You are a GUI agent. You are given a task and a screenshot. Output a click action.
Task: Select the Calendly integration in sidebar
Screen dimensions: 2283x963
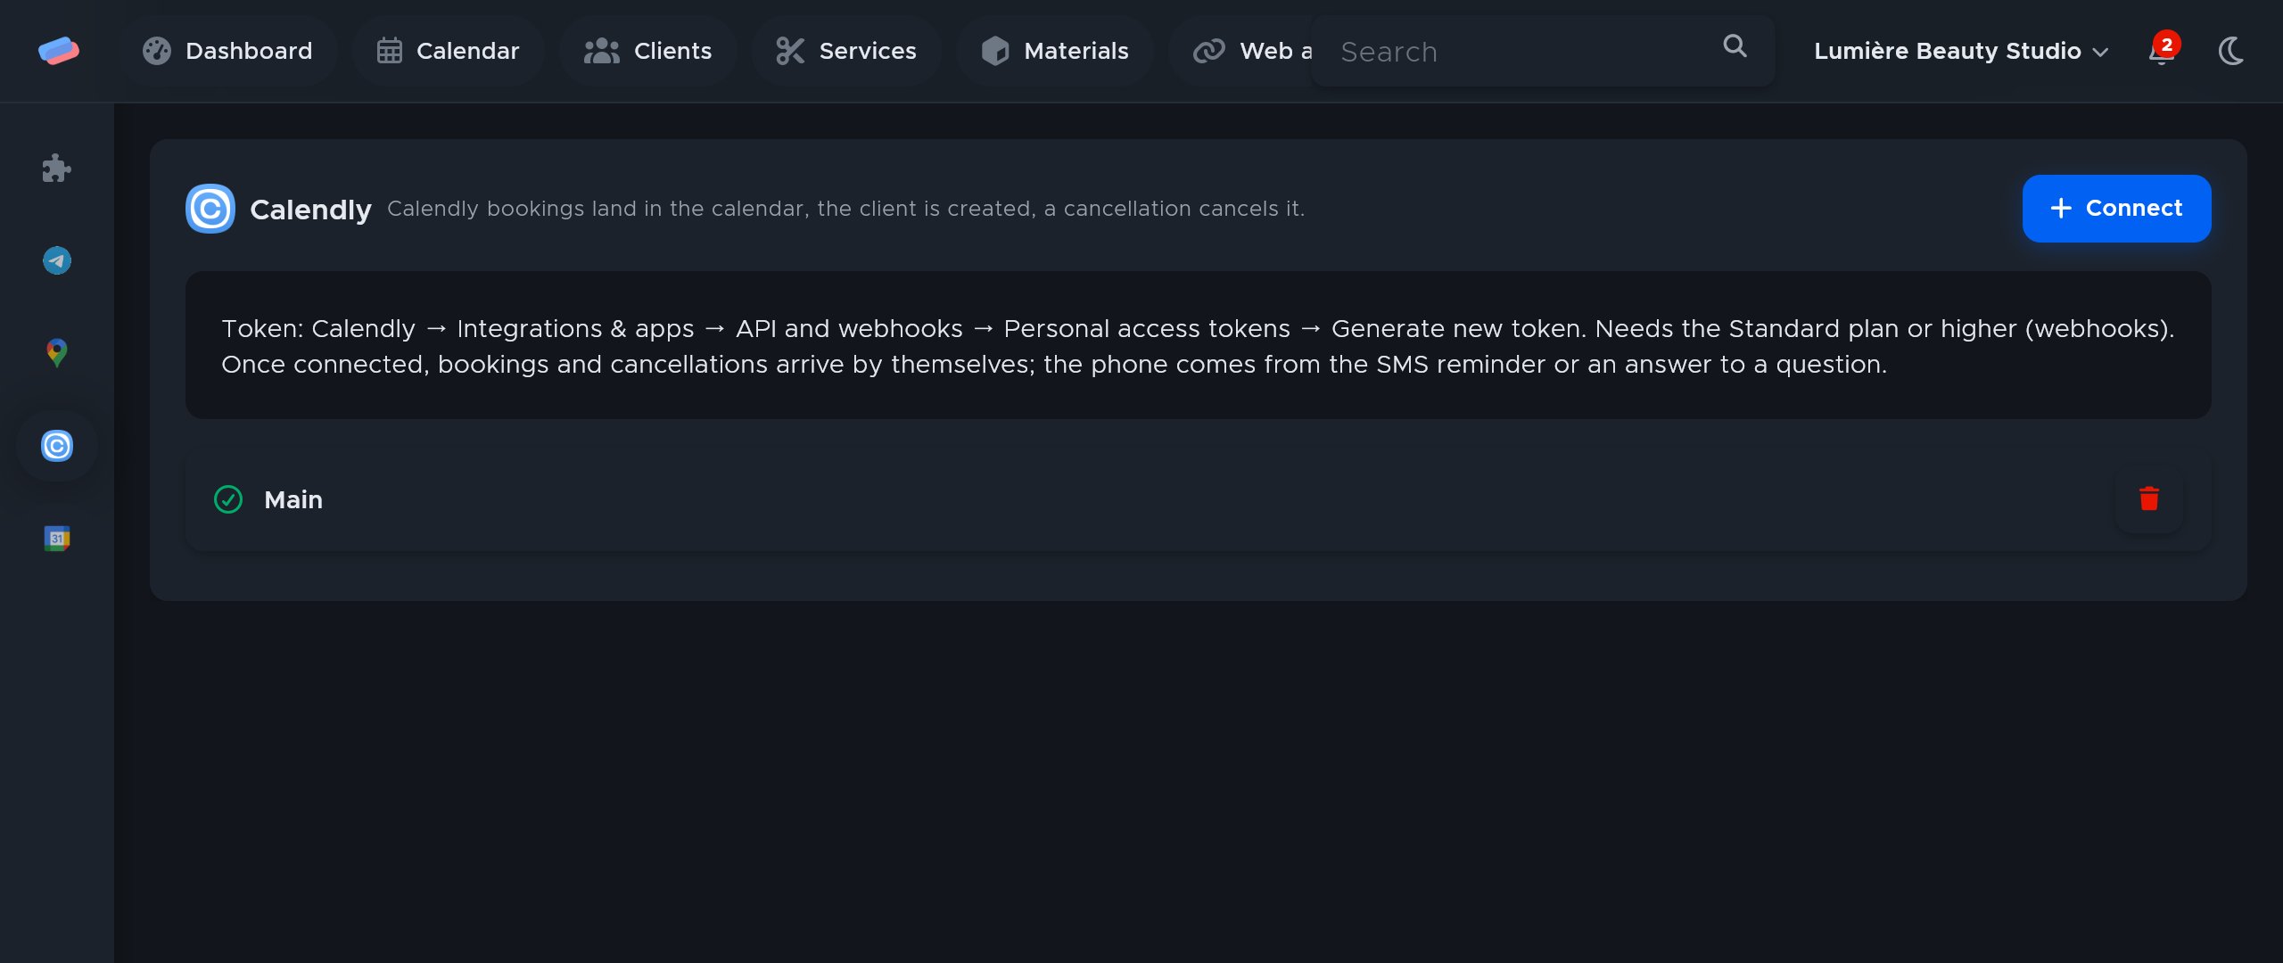point(57,446)
